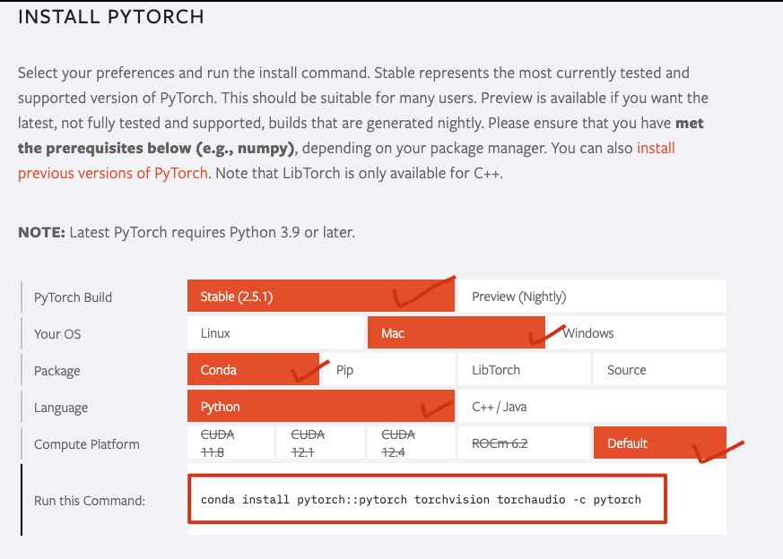Viewport: 783px width, 559px height.
Task: Click the Run this Command label
Action: pos(90,500)
